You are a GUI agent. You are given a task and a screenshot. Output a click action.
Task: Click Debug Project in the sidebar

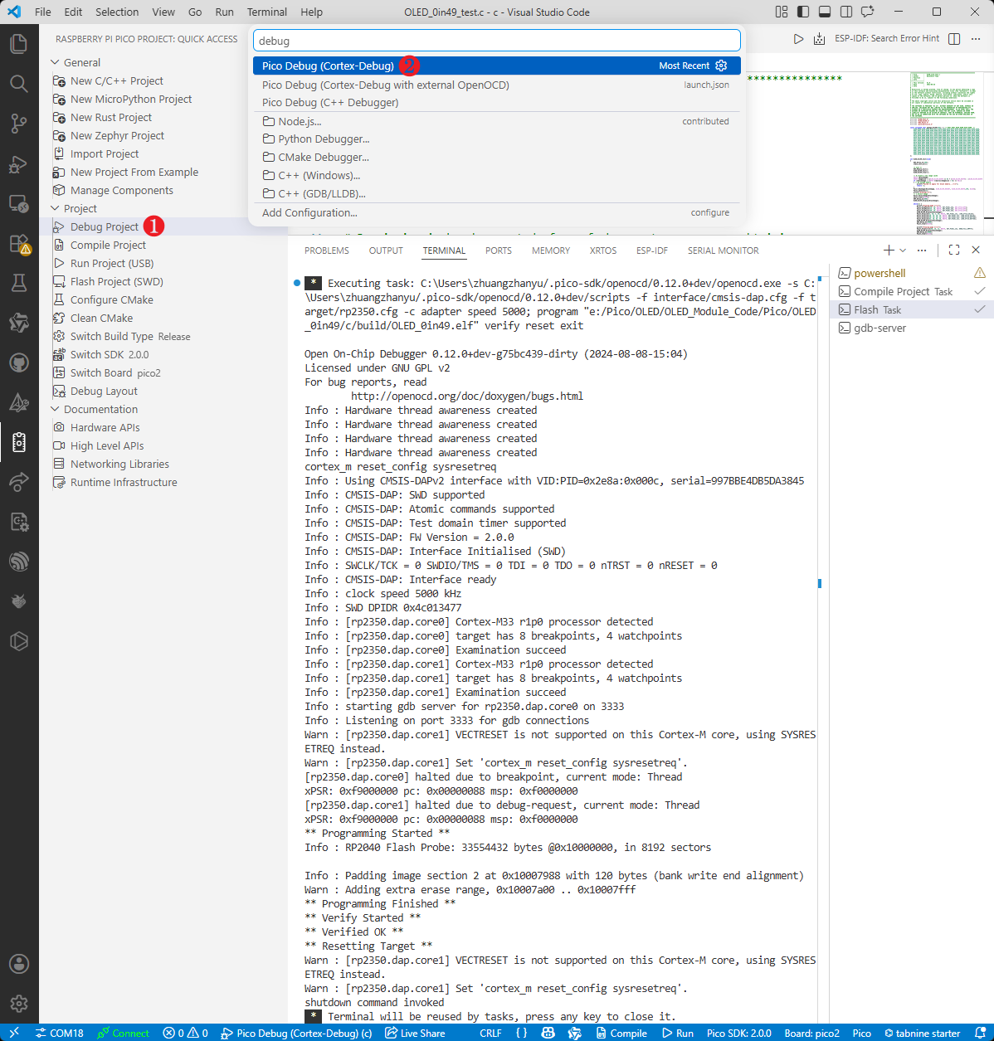(x=104, y=226)
